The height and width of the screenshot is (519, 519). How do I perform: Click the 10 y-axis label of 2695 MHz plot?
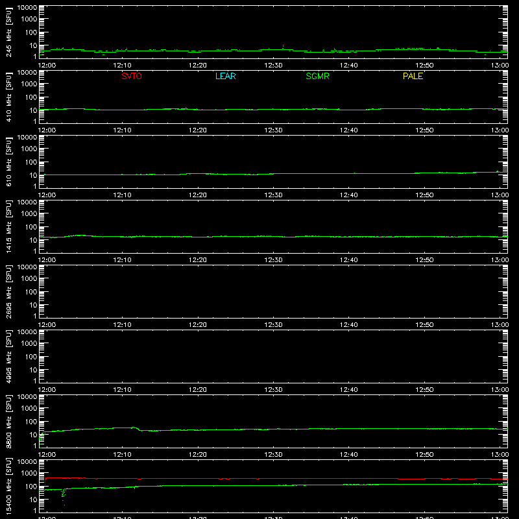[x=34, y=305]
